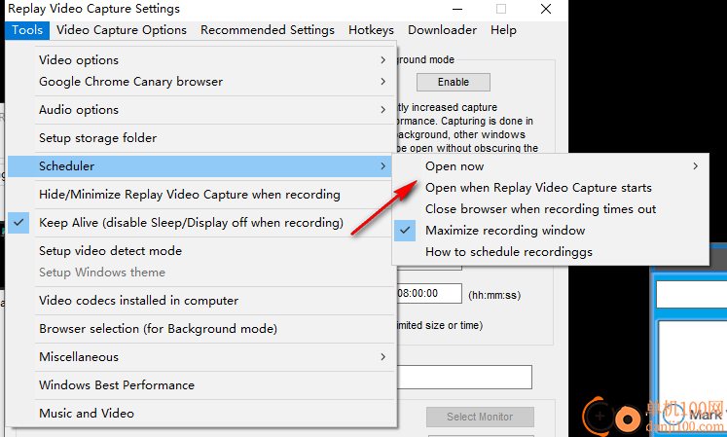The height and width of the screenshot is (437, 727).
Task: Toggle Hide/Minimize Replay Video Capture when recording
Action: tap(200, 195)
